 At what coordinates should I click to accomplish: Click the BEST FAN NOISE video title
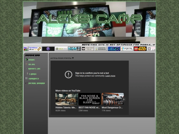pyautogui.click(x=89, y=108)
